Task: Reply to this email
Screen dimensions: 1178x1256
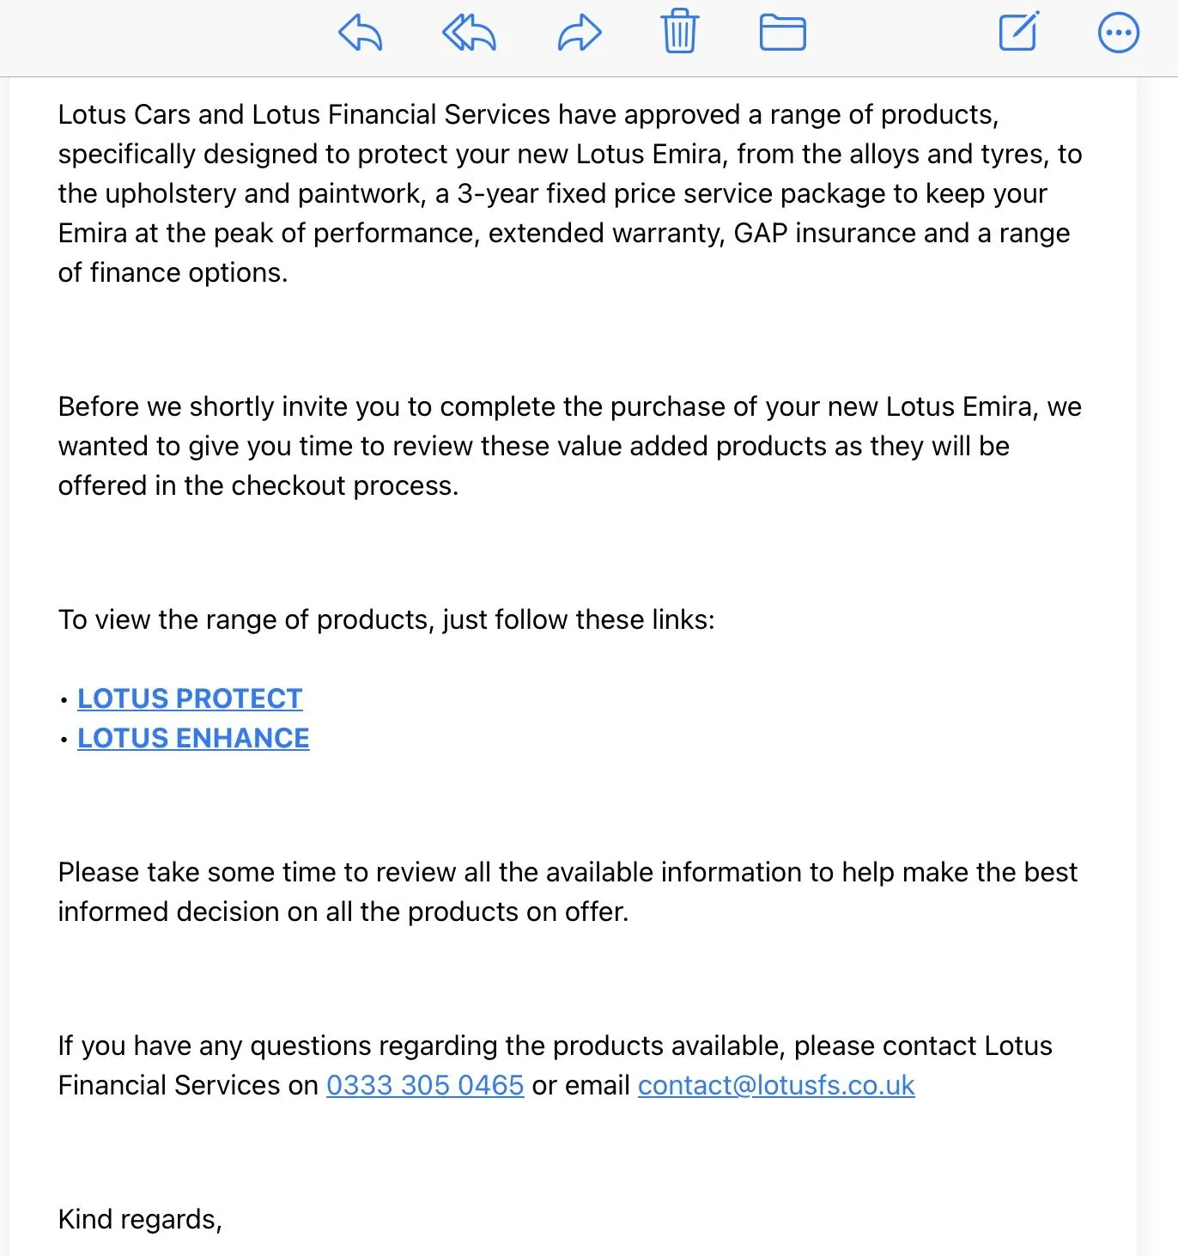Action: tap(360, 34)
